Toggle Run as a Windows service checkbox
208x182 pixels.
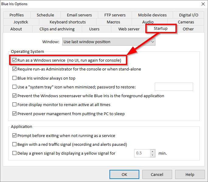(x=14, y=60)
